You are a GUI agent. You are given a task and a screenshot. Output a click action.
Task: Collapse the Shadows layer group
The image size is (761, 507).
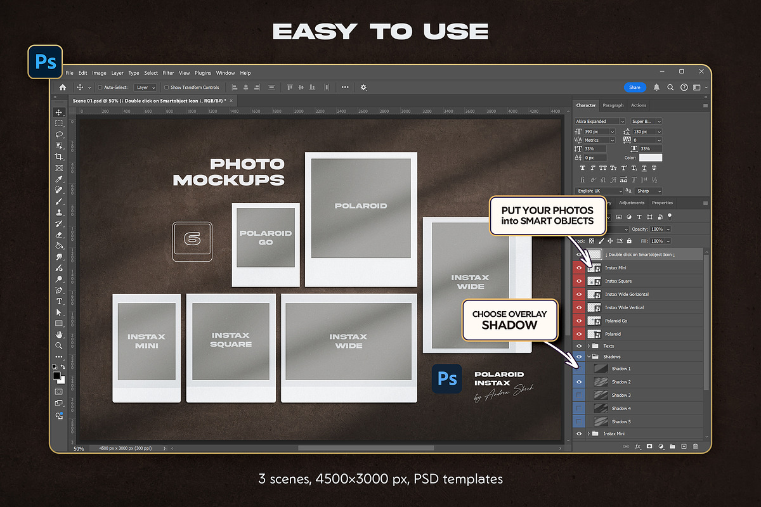pyautogui.click(x=589, y=357)
